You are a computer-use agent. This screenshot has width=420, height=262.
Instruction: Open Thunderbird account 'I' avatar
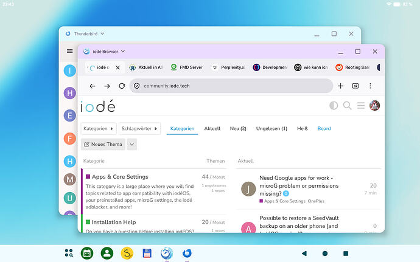click(x=69, y=71)
